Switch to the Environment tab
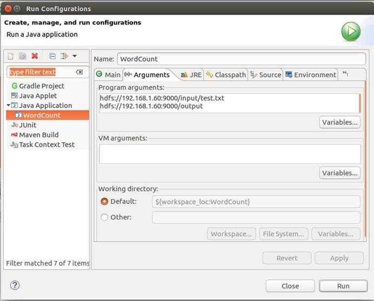The height and width of the screenshot is (301, 374). click(311, 75)
